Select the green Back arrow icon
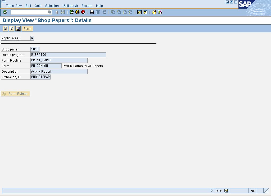 pyautogui.click(x=71, y=12)
